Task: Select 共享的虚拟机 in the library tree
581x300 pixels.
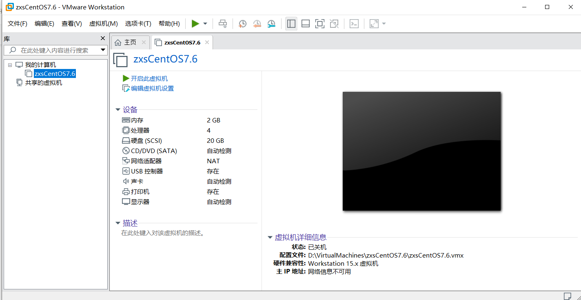Action: tap(44, 83)
